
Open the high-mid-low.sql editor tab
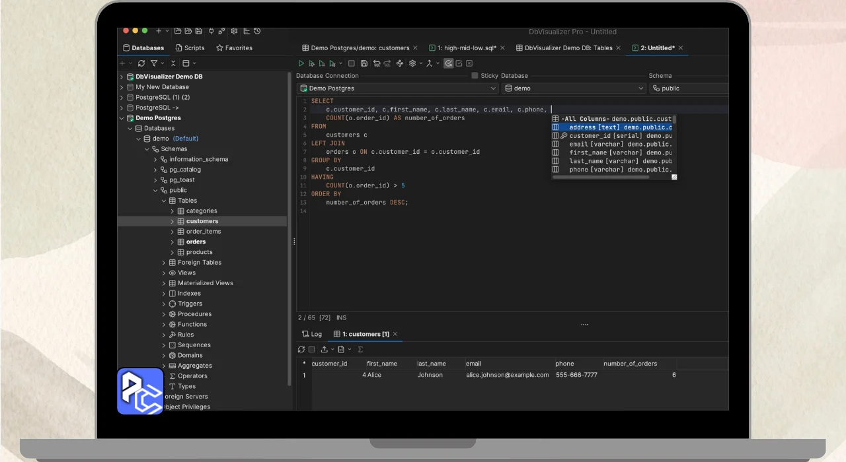click(462, 48)
